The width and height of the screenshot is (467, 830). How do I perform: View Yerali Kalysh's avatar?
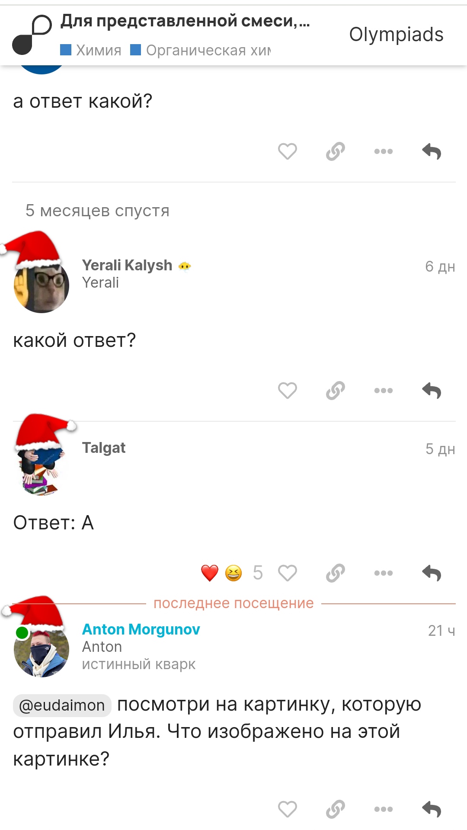41,285
